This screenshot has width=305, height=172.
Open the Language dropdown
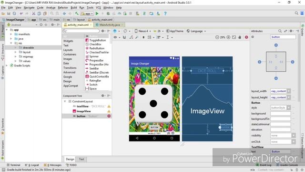(196, 31)
